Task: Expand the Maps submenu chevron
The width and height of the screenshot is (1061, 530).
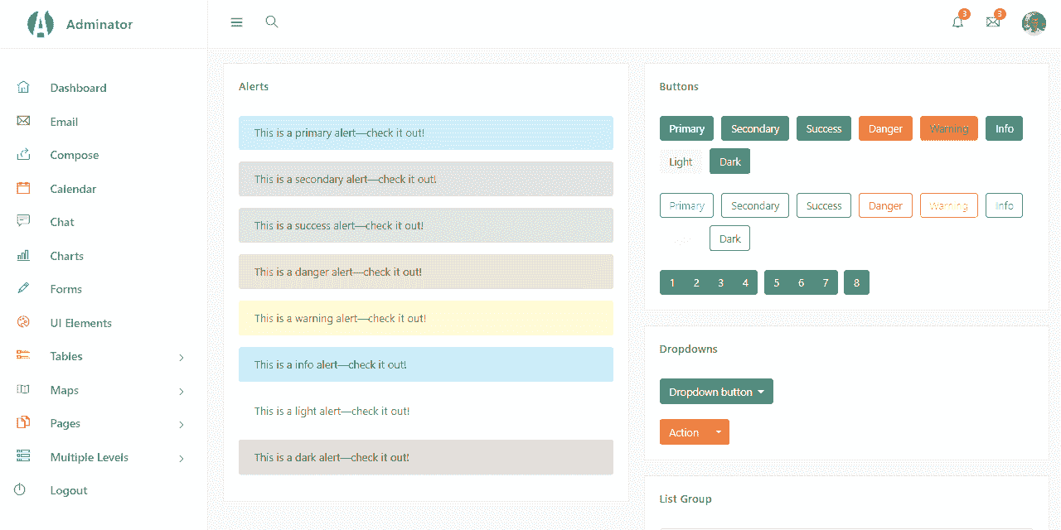Action: click(x=182, y=391)
